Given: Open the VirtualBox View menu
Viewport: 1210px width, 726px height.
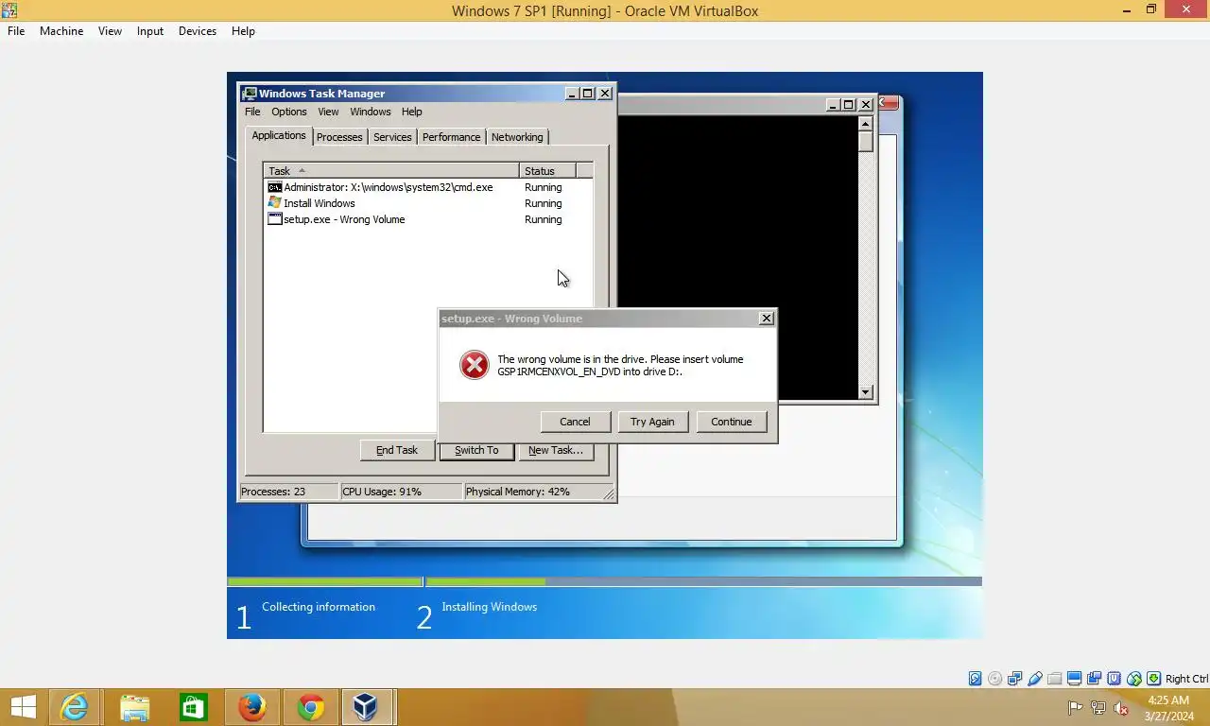Looking at the screenshot, I should (x=110, y=31).
